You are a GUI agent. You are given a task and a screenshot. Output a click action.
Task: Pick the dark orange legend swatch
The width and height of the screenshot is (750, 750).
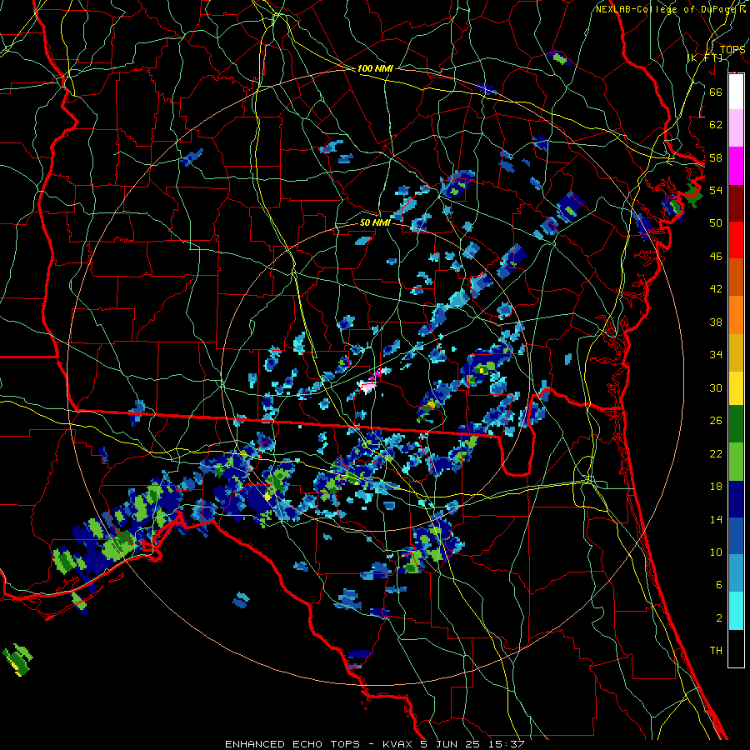tap(736, 277)
